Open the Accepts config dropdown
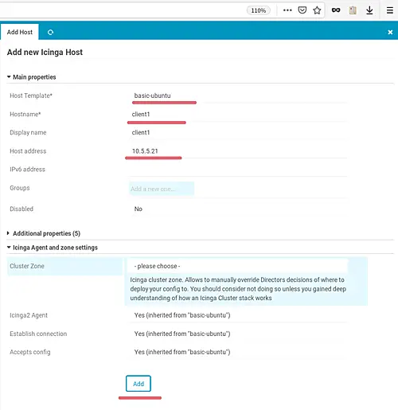This screenshot has width=398, height=410. (238, 352)
